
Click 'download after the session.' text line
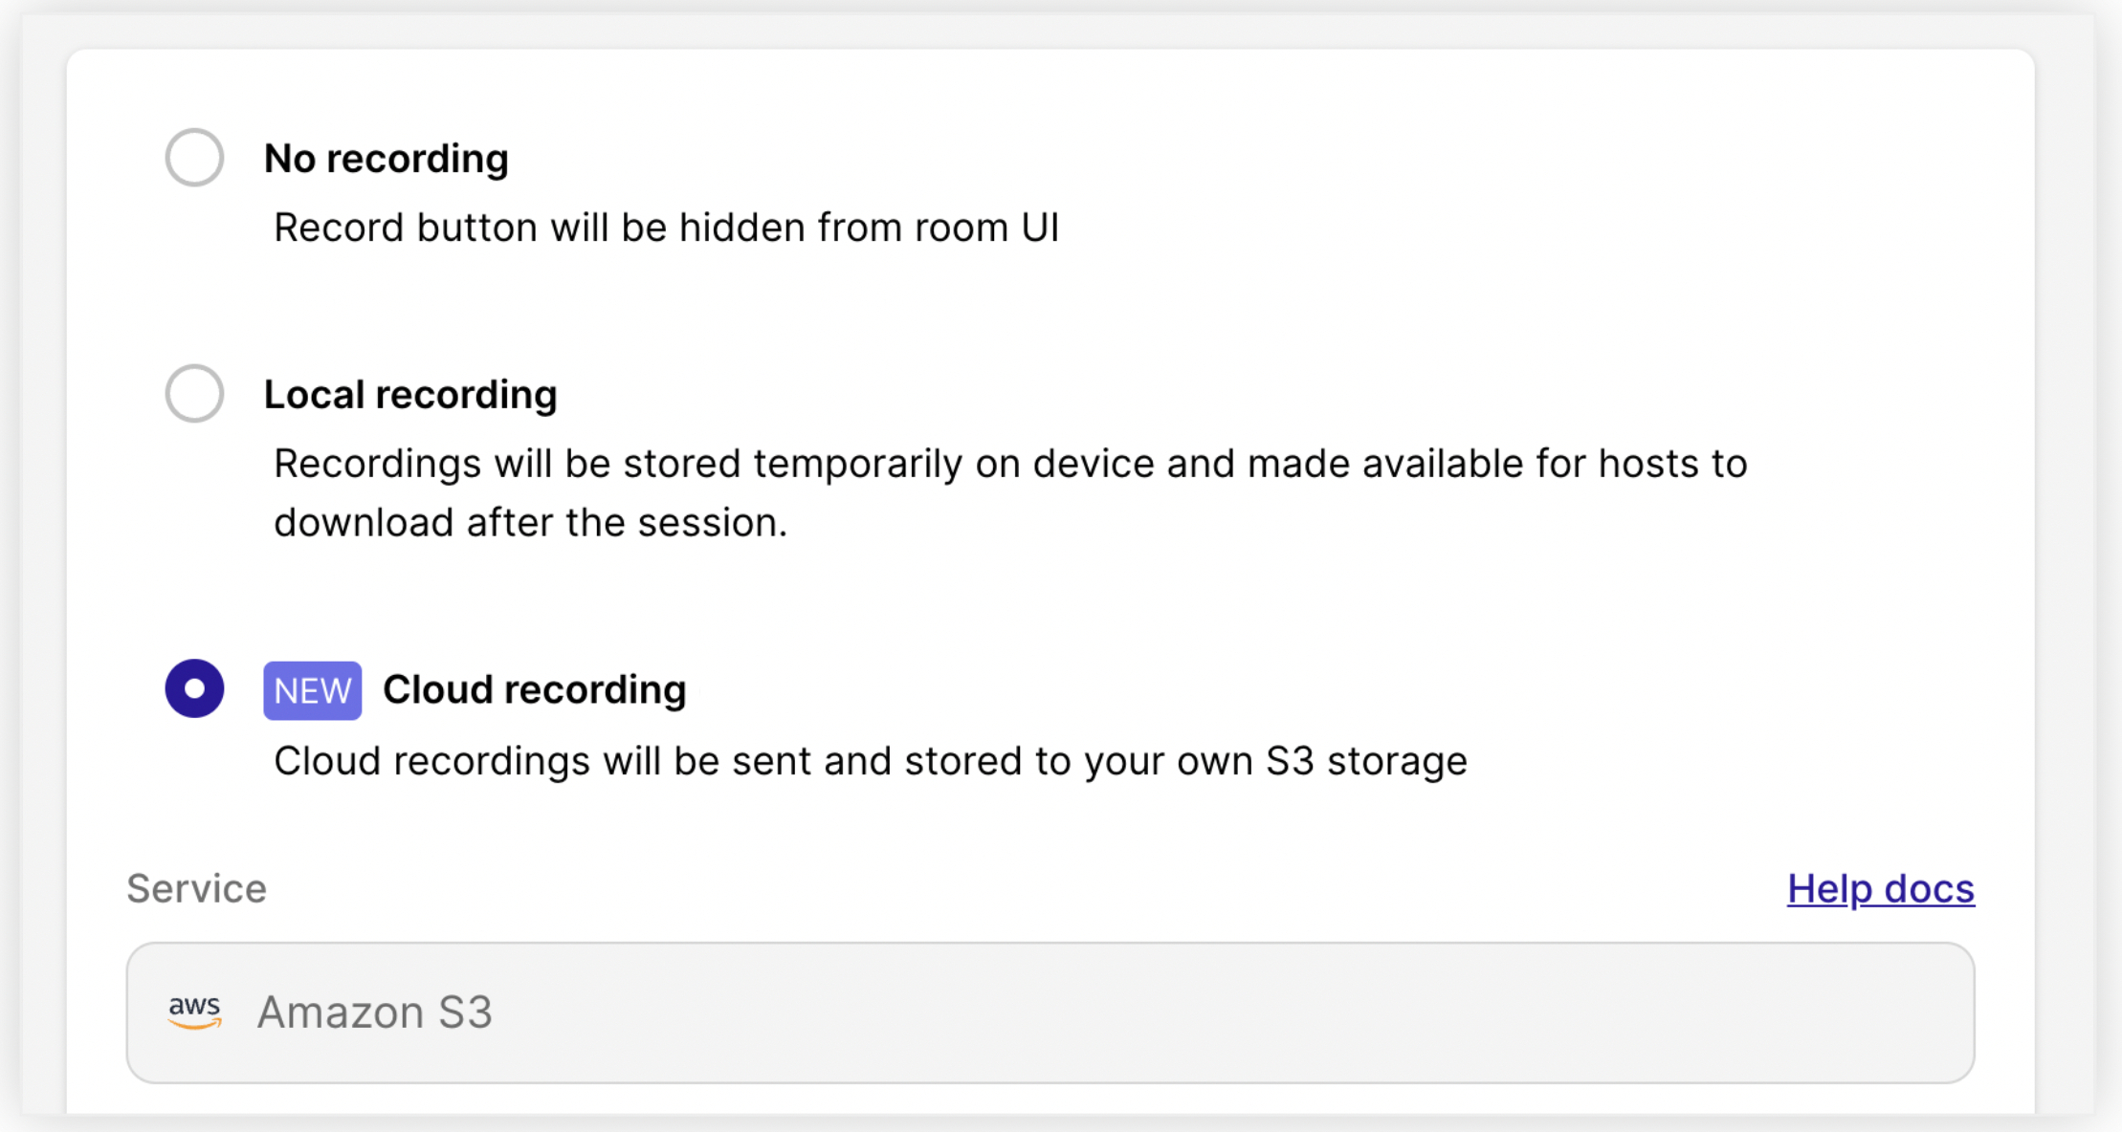pos(530,523)
